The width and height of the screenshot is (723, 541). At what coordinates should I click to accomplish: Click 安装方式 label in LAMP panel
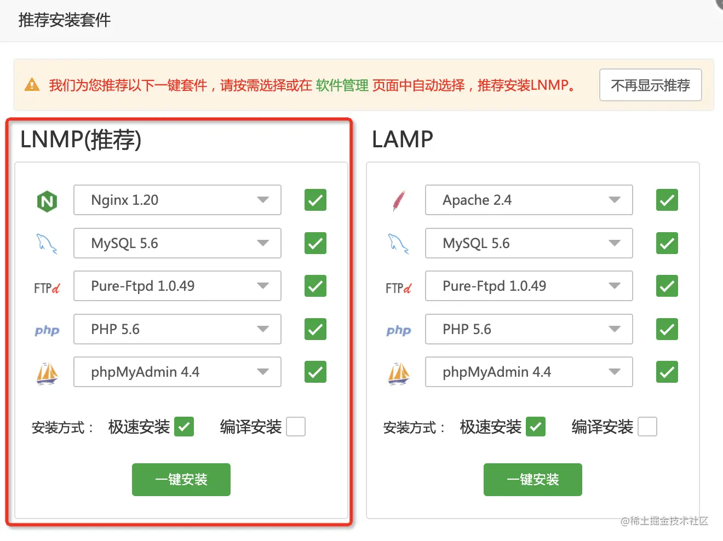click(414, 427)
